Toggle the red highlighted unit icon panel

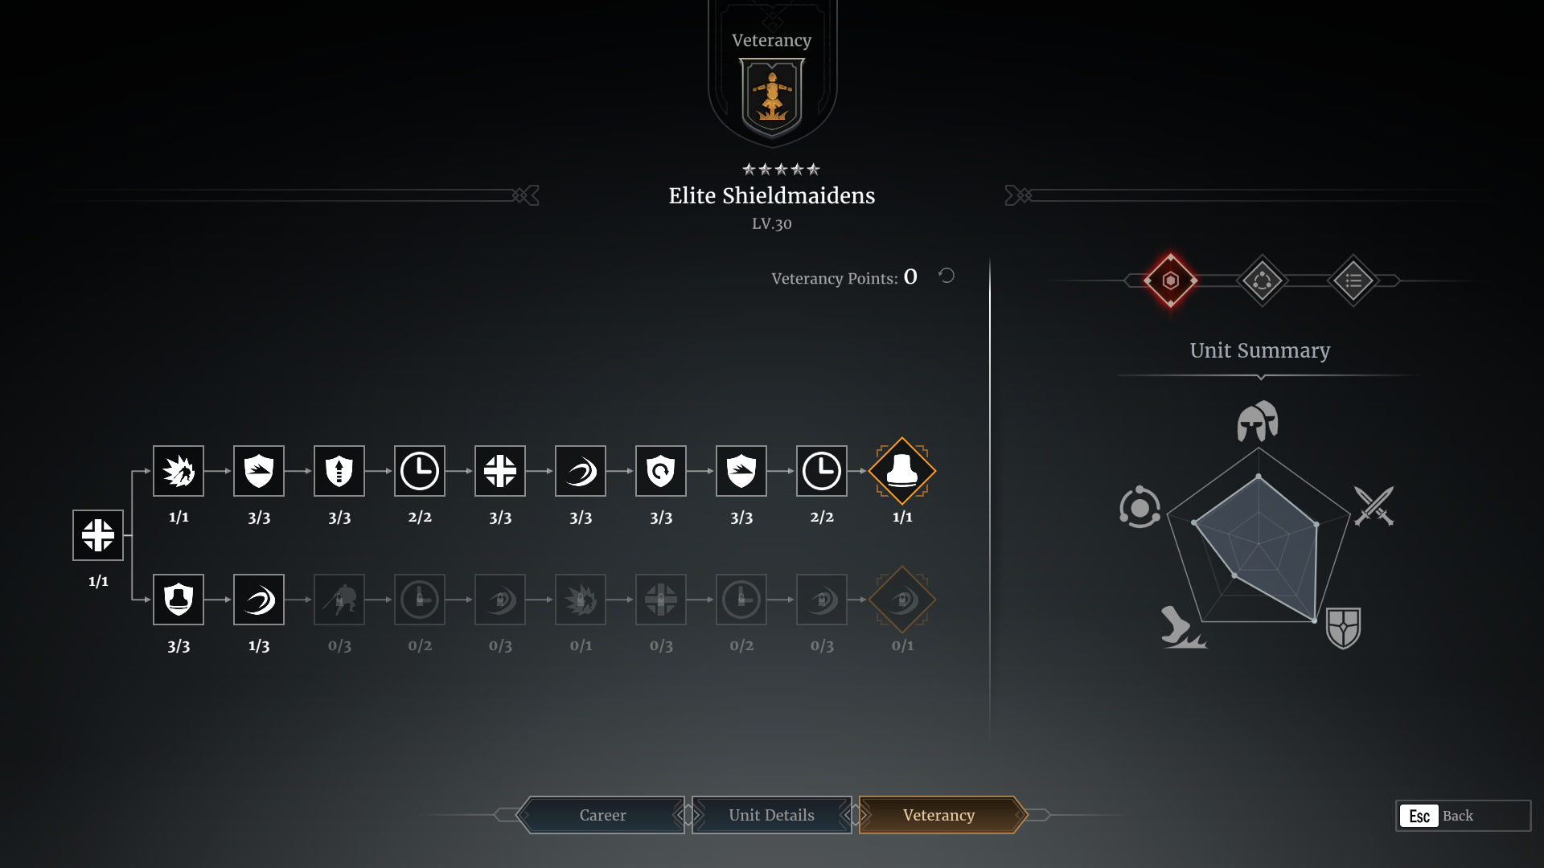tap(1168, 280)
